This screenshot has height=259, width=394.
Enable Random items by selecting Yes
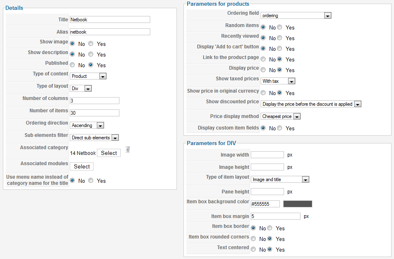(x=279, y=27)
